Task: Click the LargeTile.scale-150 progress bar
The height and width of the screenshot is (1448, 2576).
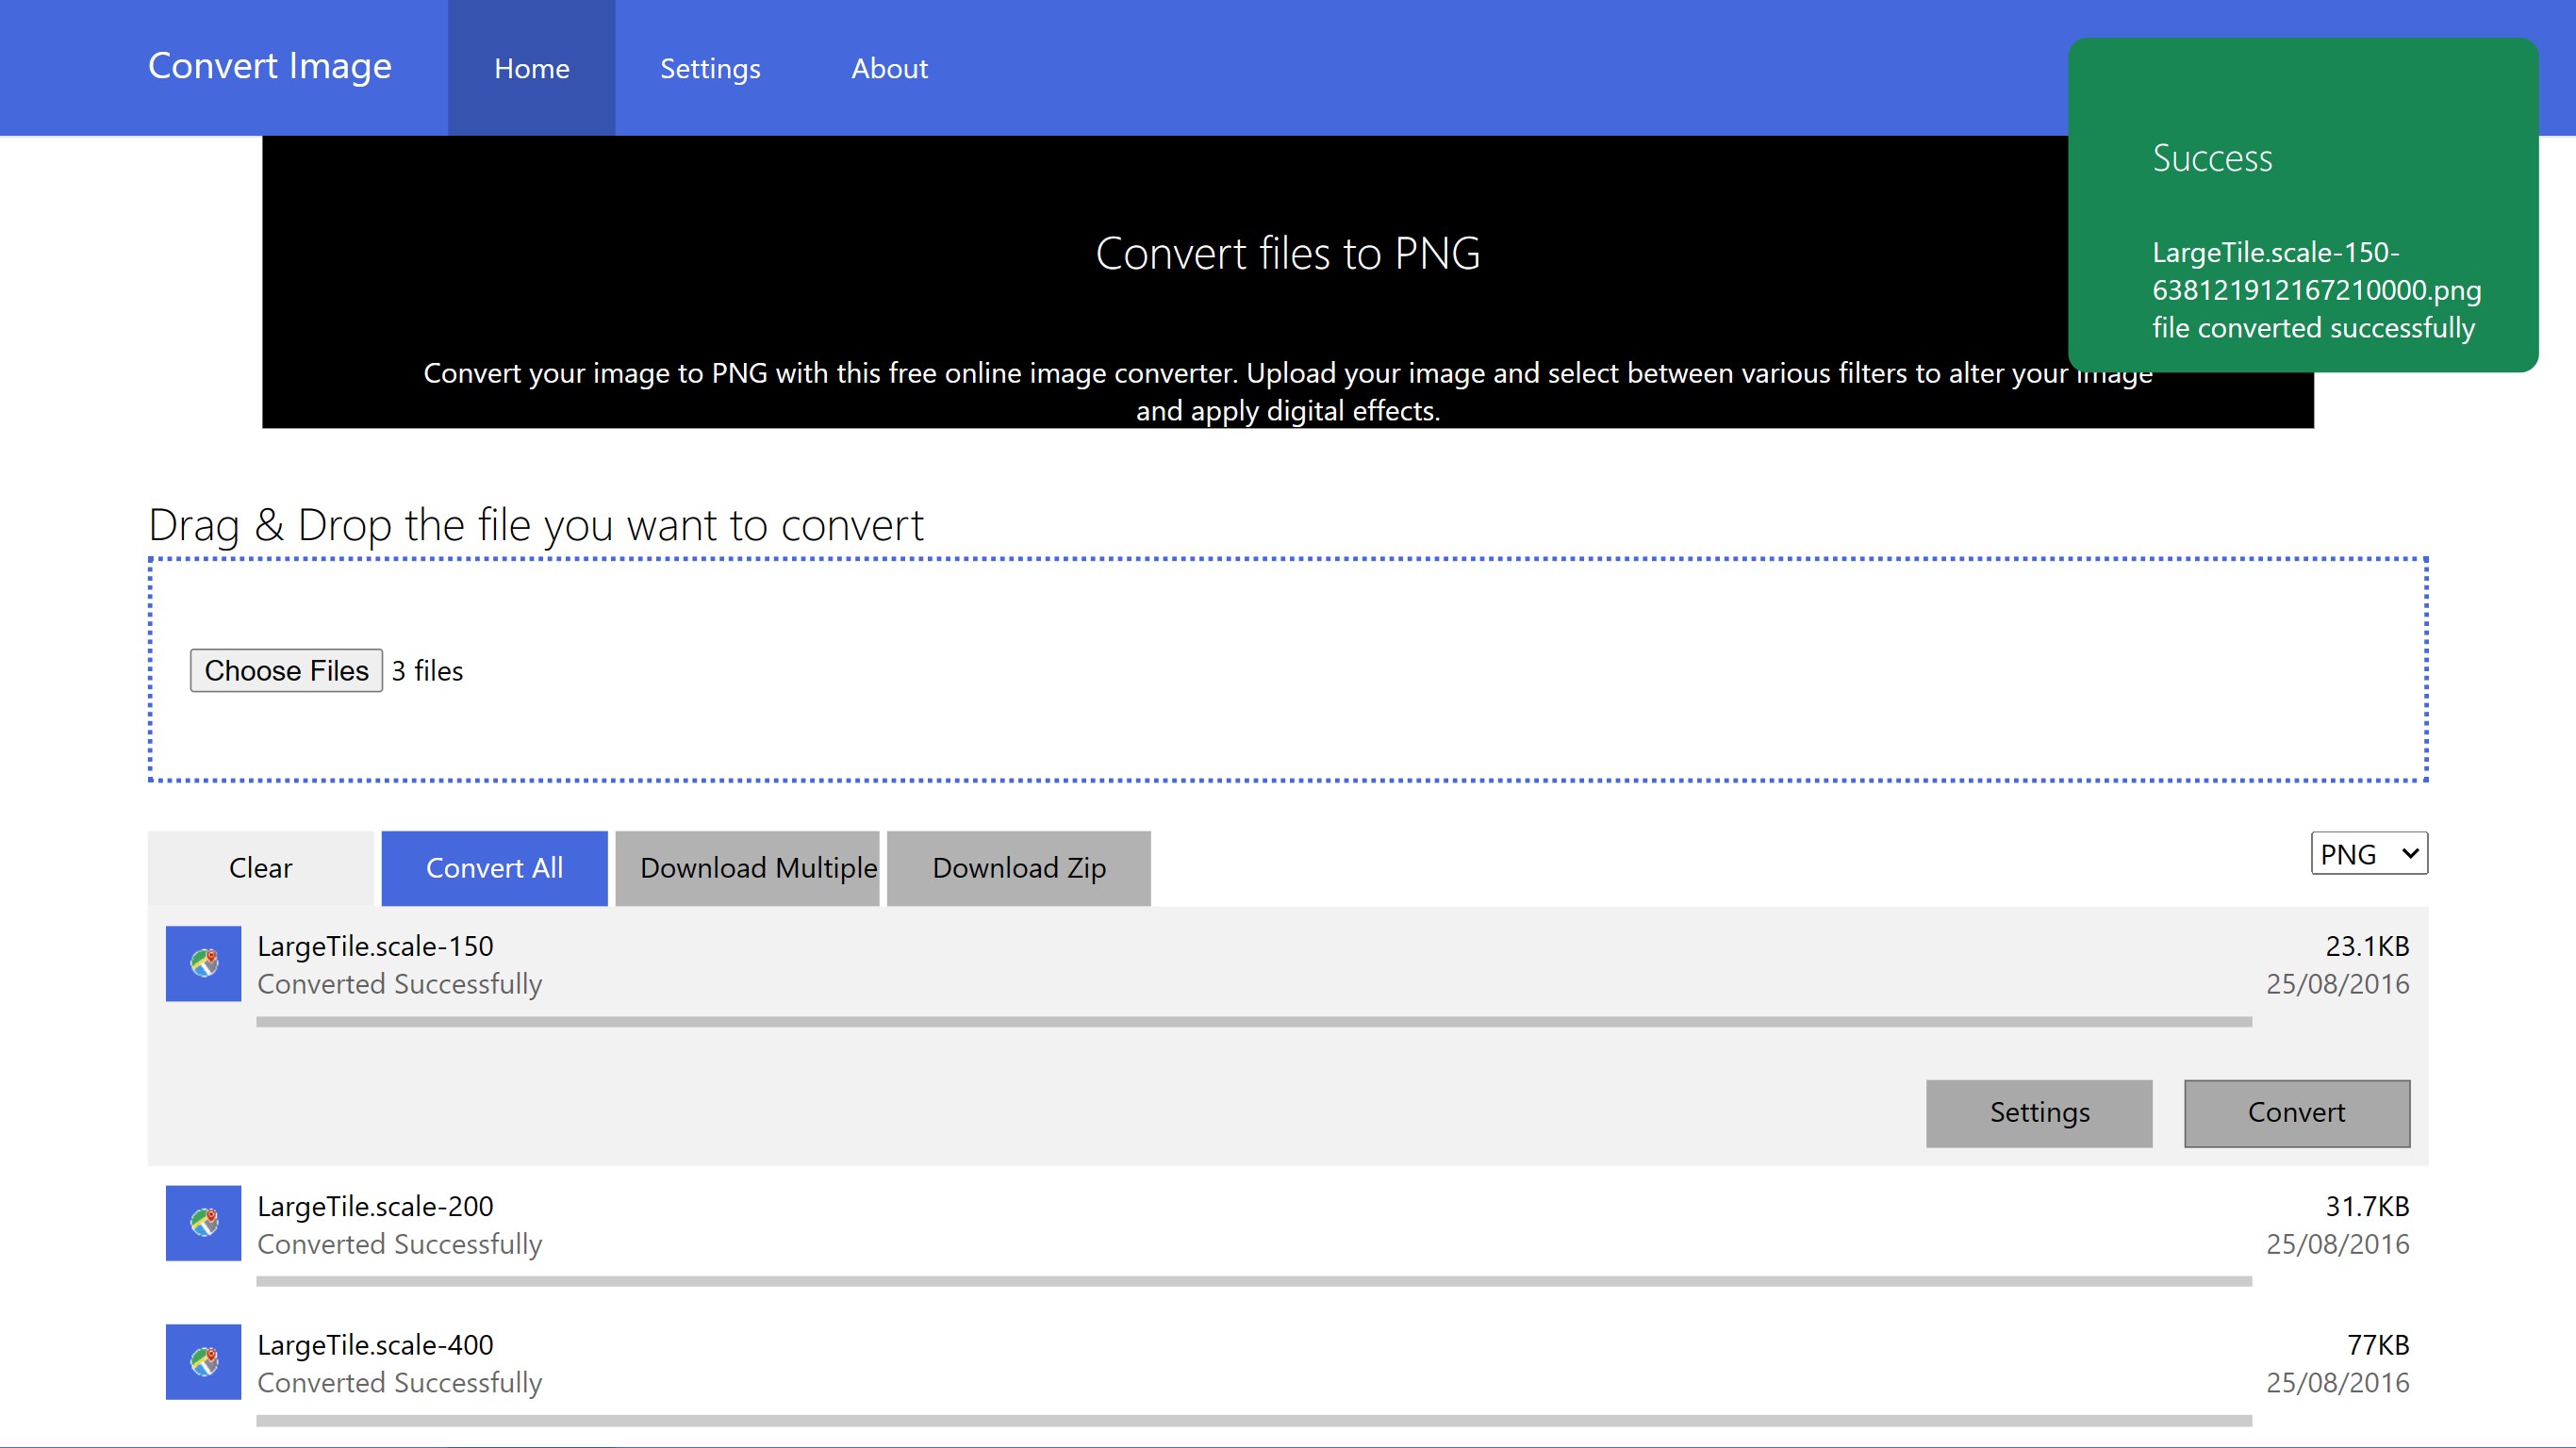Action: (1253, 1021)
